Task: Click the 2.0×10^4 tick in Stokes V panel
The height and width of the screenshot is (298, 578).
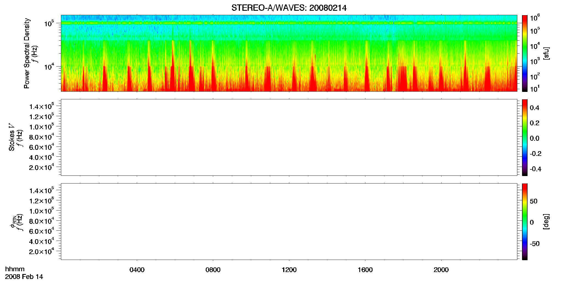Action: [x=42, y=167]
